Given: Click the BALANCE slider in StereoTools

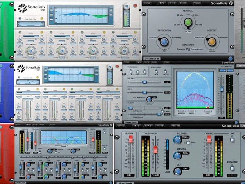Looking at the screenshot, I should tap(145, 82).
